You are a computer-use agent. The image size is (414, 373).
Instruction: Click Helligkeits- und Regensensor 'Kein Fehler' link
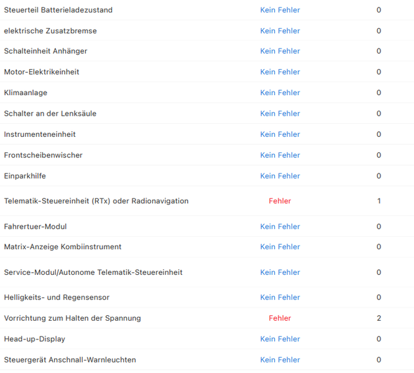(280, 297)
